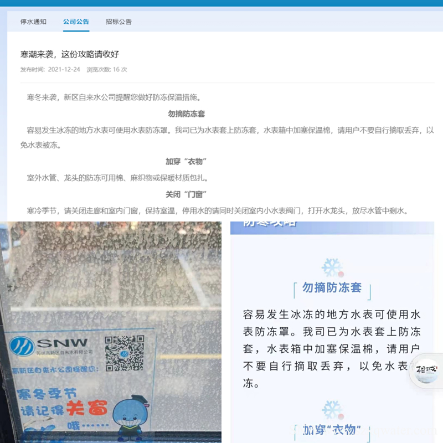Viewport: 443px width, 443px height.
Task: Click the bold 勿摘防冻套 heading in the article
Action: coord(186,114)
